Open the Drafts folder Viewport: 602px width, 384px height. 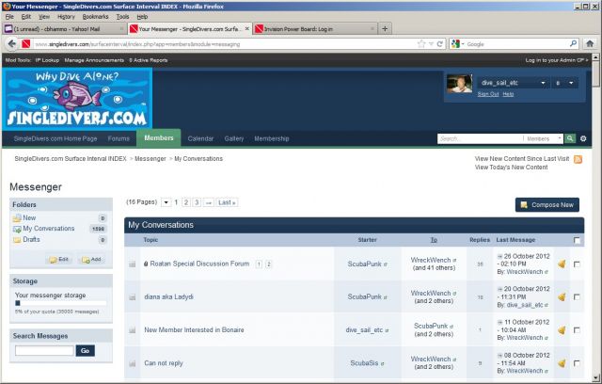point(31,239)
